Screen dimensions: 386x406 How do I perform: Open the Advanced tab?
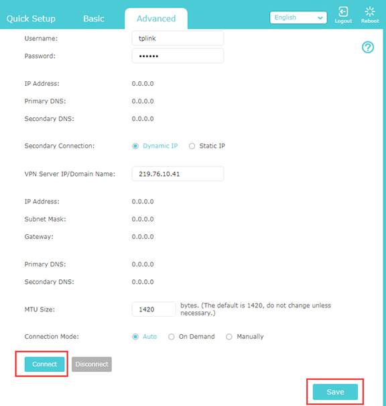156,19
